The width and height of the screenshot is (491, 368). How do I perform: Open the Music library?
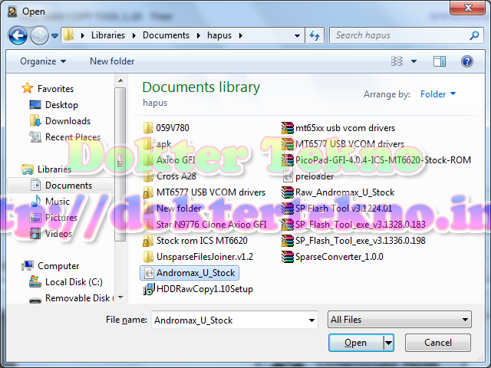[49, 201]
